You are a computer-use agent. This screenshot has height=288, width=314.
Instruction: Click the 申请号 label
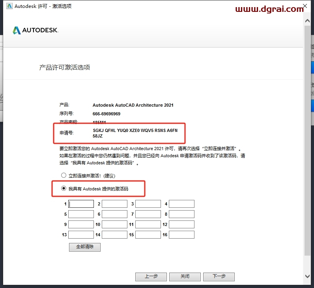point(67,133)
